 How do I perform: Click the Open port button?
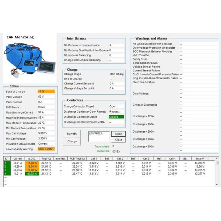tap(119, 134)
